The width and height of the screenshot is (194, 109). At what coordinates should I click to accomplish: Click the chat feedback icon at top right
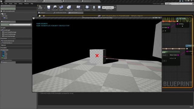(x=180, y=1)
